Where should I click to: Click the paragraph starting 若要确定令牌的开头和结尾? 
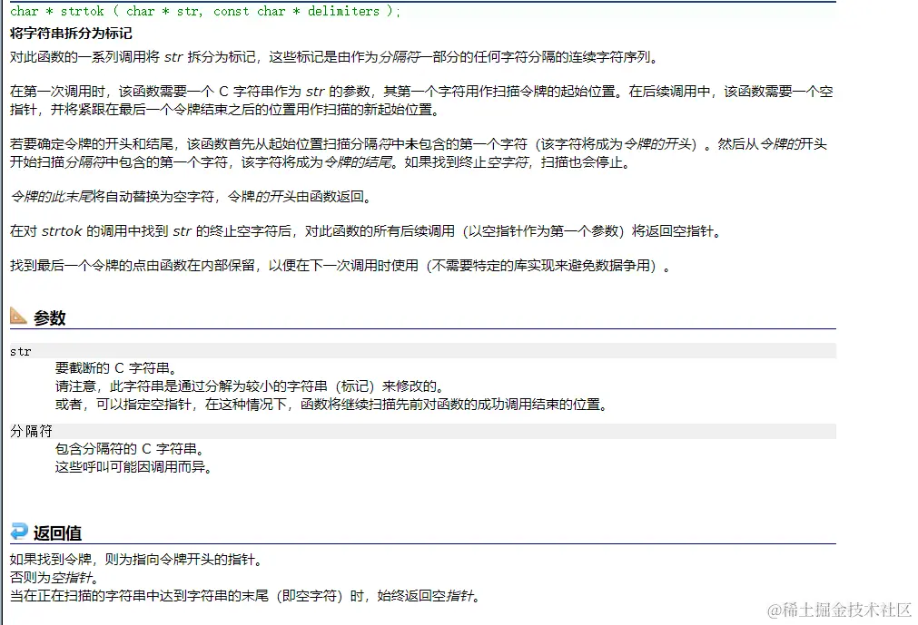(x=419, y=153)
